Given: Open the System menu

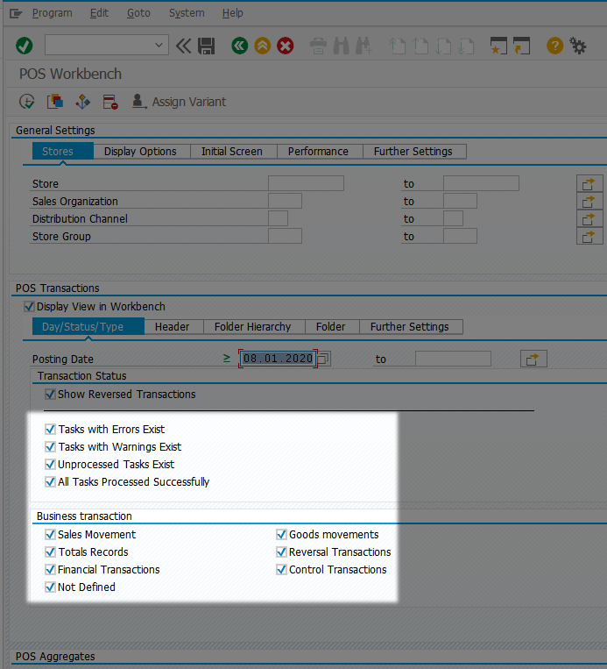Looking at the screenshot, I should 187,13.
